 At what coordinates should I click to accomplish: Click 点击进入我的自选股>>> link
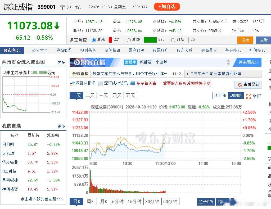[42, 199]
